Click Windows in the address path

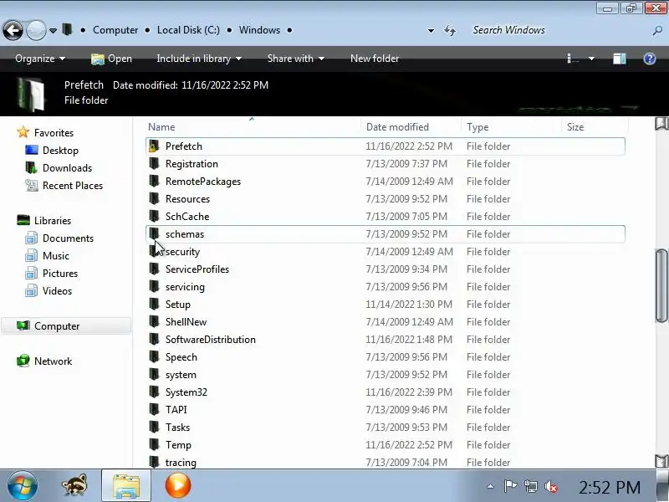tap(259, 30)
